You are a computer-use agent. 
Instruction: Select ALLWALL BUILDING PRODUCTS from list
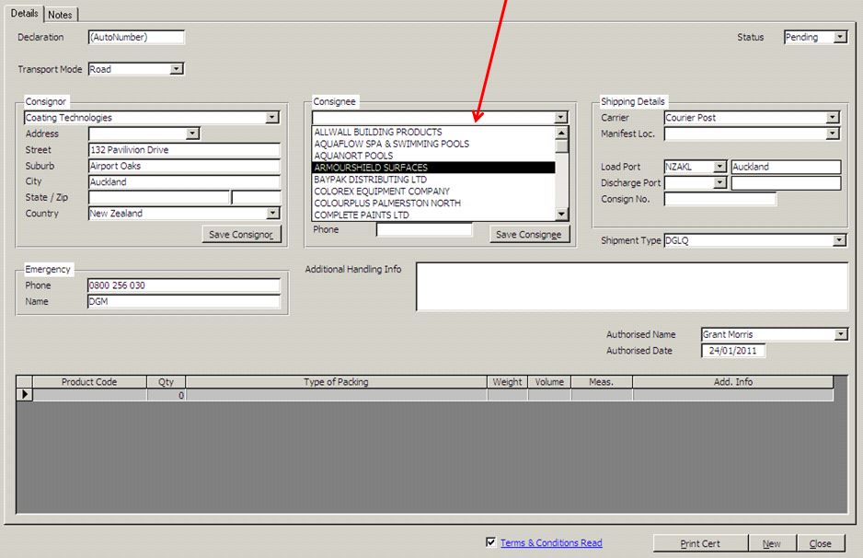(x=433, y=133)
